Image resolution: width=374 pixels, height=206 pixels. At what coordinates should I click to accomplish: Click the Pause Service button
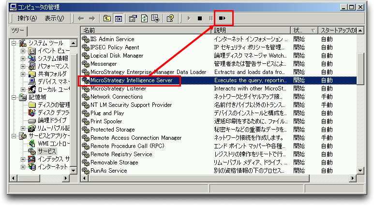(x=211, y=18)
